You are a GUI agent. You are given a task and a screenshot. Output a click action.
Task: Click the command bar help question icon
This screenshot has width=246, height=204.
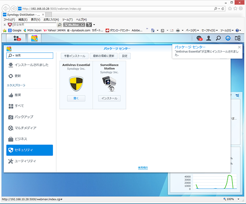coord(237,30)
